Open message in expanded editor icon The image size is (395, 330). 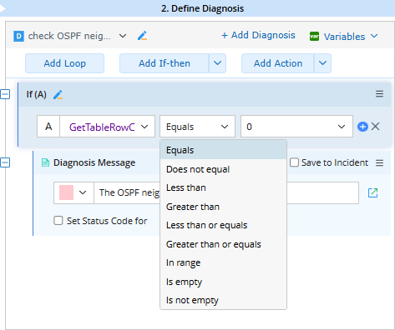coord(372,192)
